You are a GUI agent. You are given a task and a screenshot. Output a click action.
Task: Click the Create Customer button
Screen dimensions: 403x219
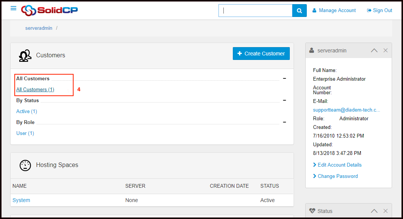[261, 54]
